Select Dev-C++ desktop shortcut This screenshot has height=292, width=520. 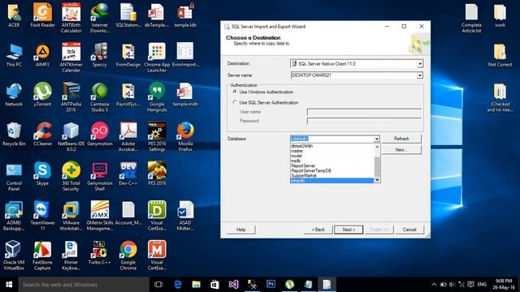[128, 173]
